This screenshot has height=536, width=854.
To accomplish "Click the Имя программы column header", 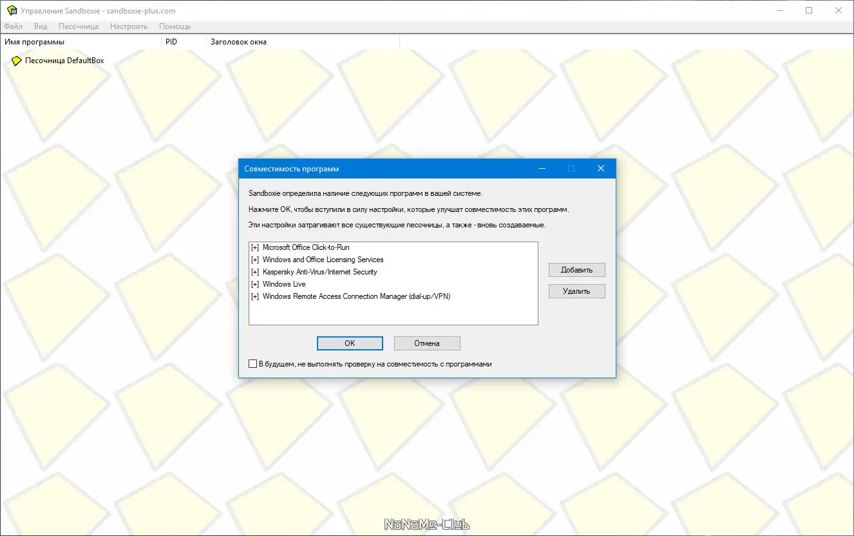I will coord(81,42).
